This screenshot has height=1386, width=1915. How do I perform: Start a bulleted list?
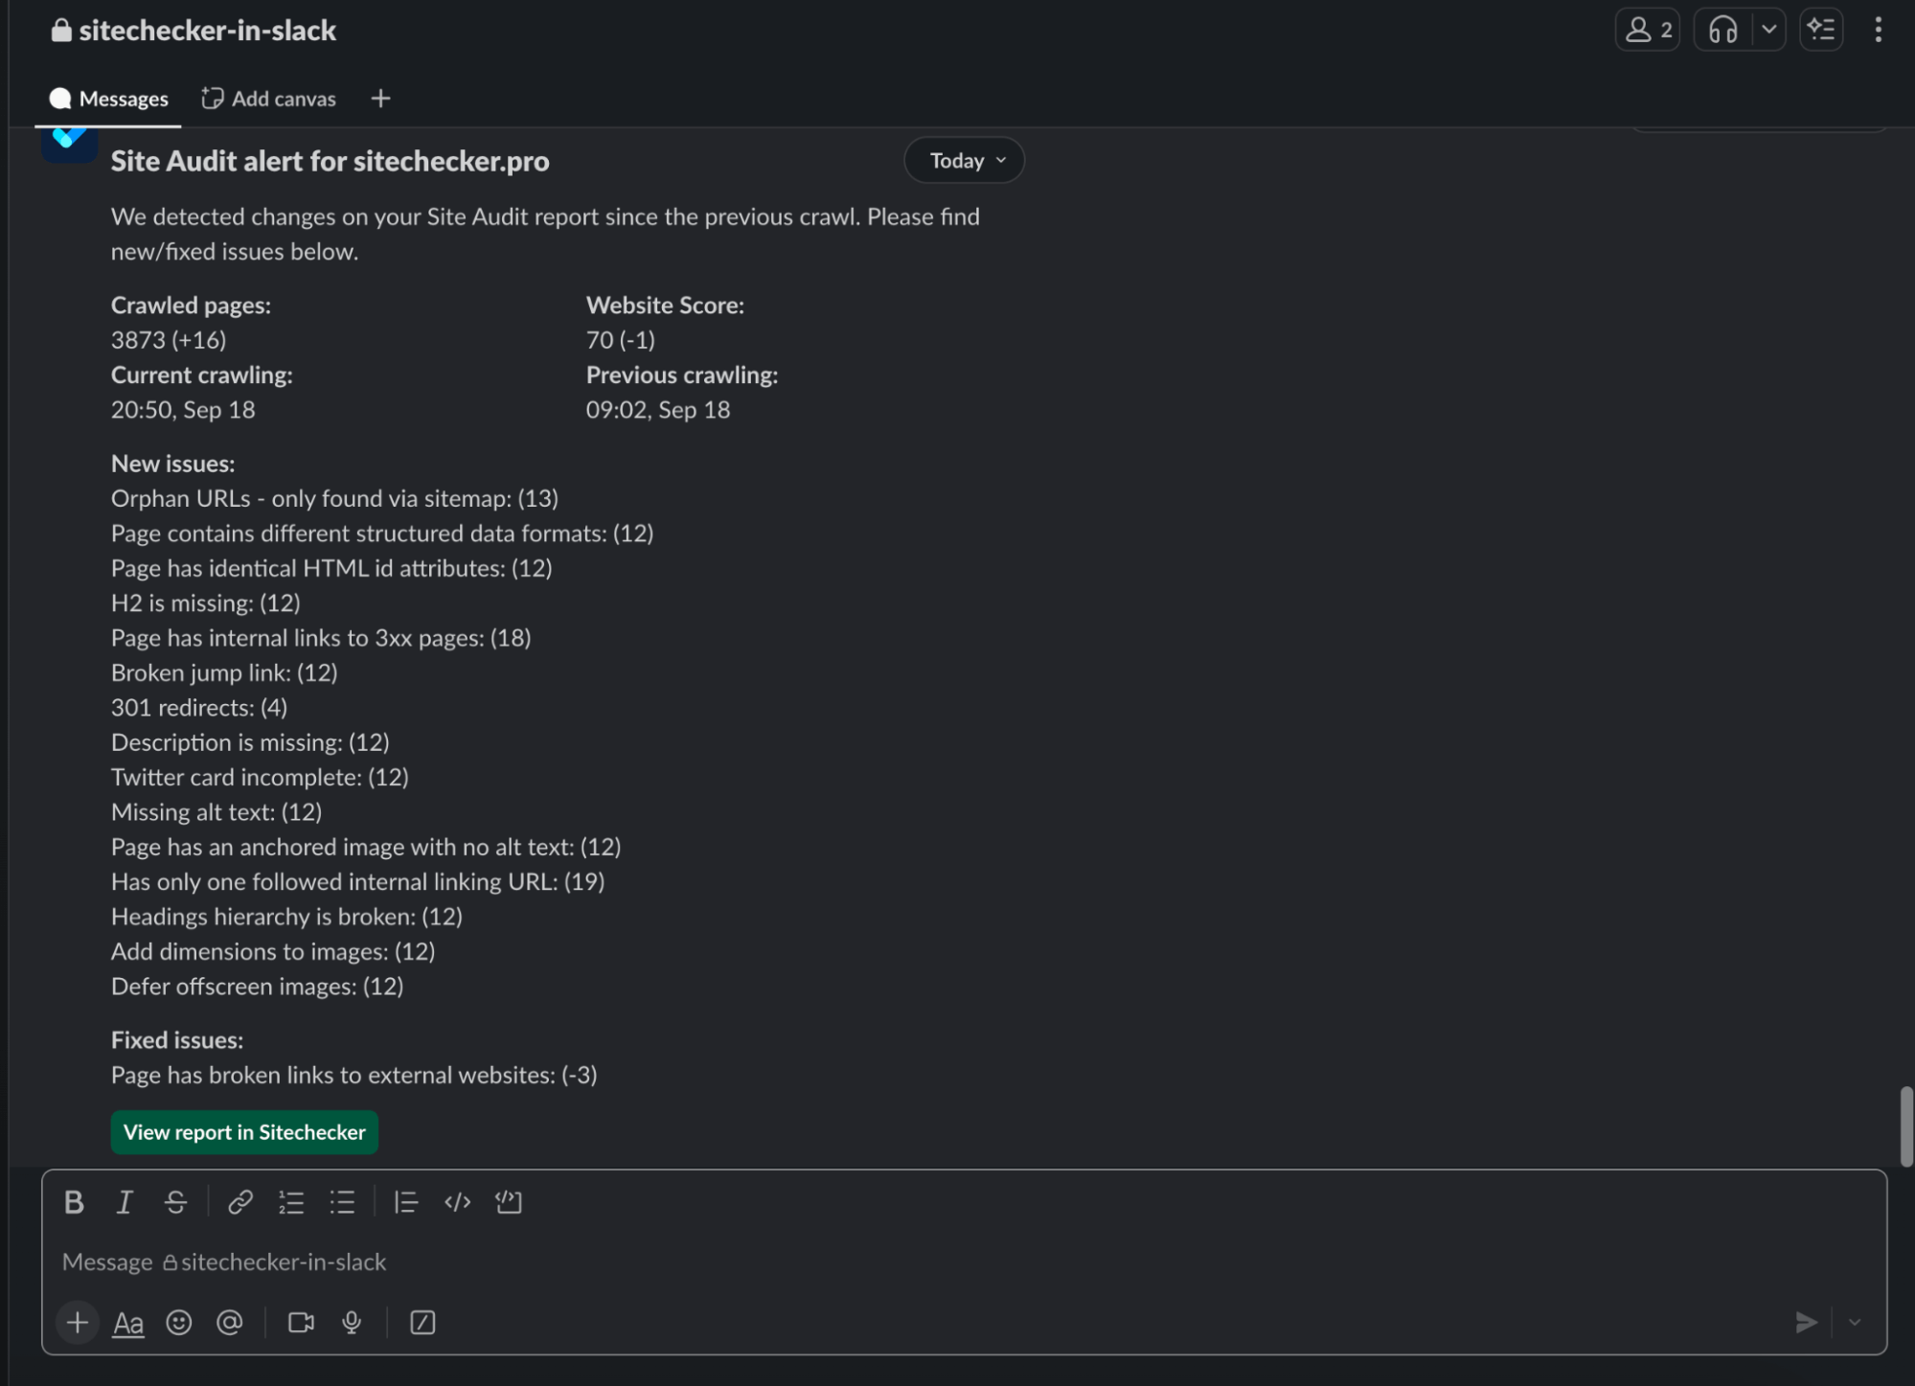coord(342,1202)
